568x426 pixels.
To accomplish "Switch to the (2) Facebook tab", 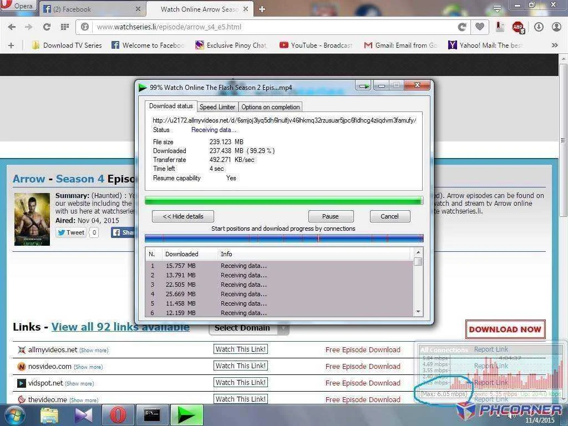I will click(x=93, y=9).
